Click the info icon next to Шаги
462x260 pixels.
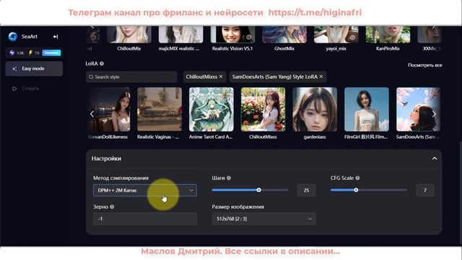[x=229, y=178]
